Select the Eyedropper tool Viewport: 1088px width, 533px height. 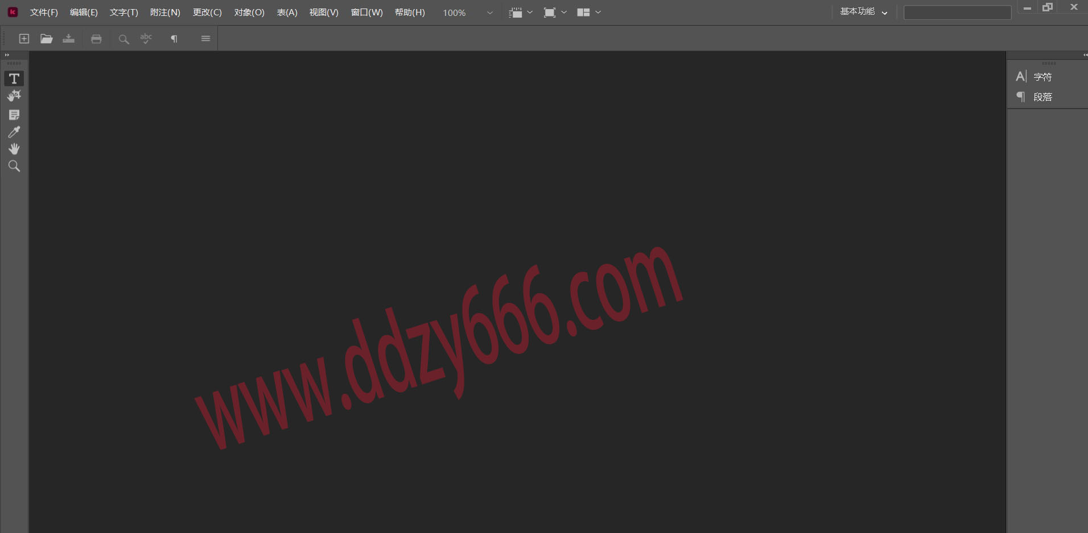click(x=14, y=132)
